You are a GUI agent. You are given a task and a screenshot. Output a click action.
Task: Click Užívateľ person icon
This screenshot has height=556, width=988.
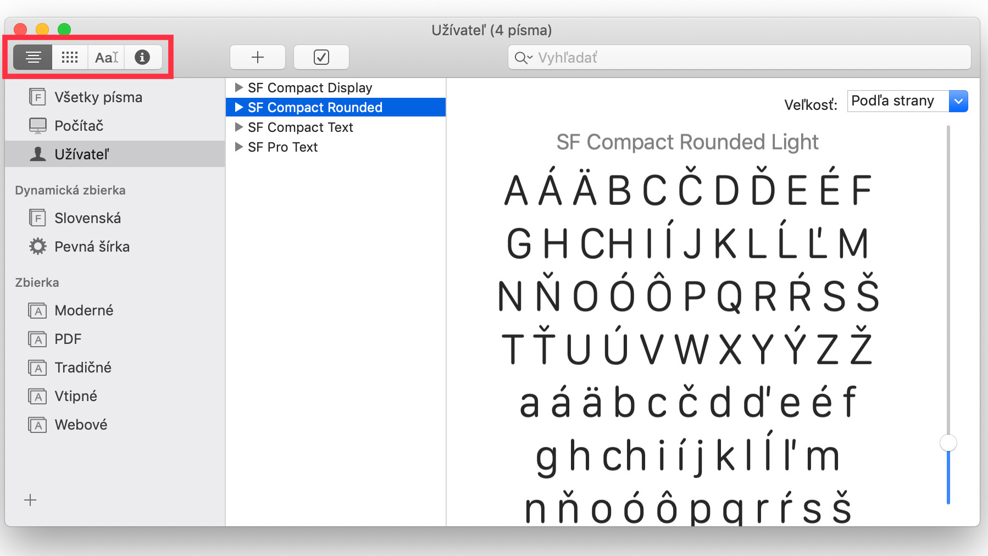click(37, 154)
